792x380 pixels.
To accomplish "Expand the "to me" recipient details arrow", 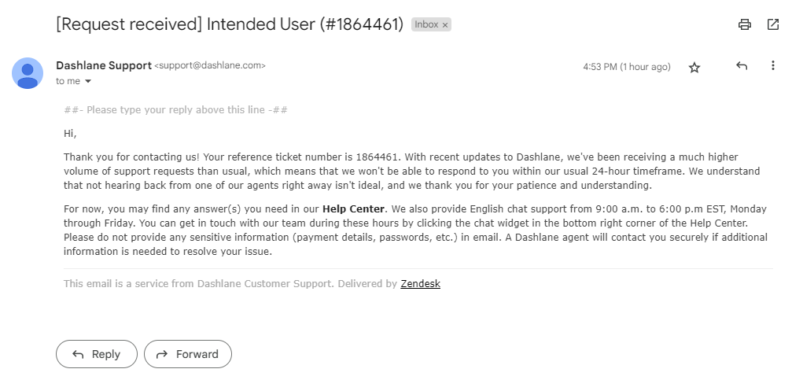I will point(88,82).
